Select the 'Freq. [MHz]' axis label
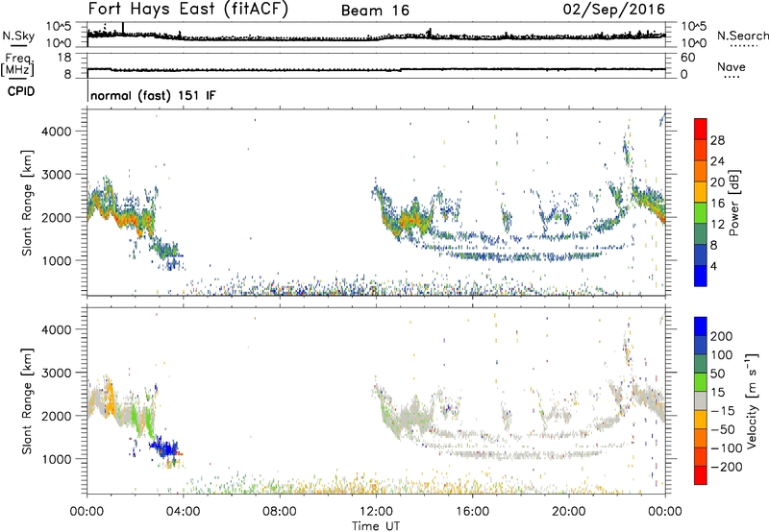The width and height of the screenshot is (769, 532). pos(17,65)
